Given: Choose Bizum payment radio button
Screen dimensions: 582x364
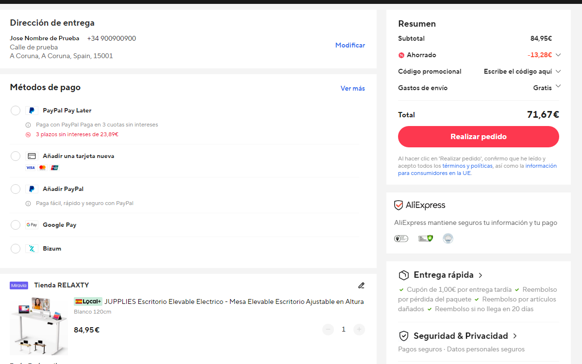Looking at the screenshot, I should (x=15, y=249).
